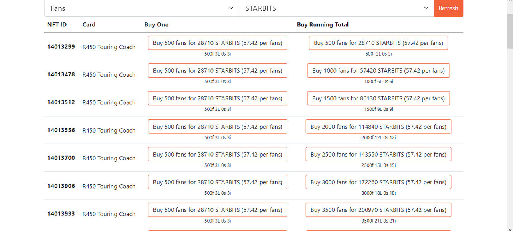Click the 3000f 18L 0s 18i label
513x231 pixels.
coord(378,193)
